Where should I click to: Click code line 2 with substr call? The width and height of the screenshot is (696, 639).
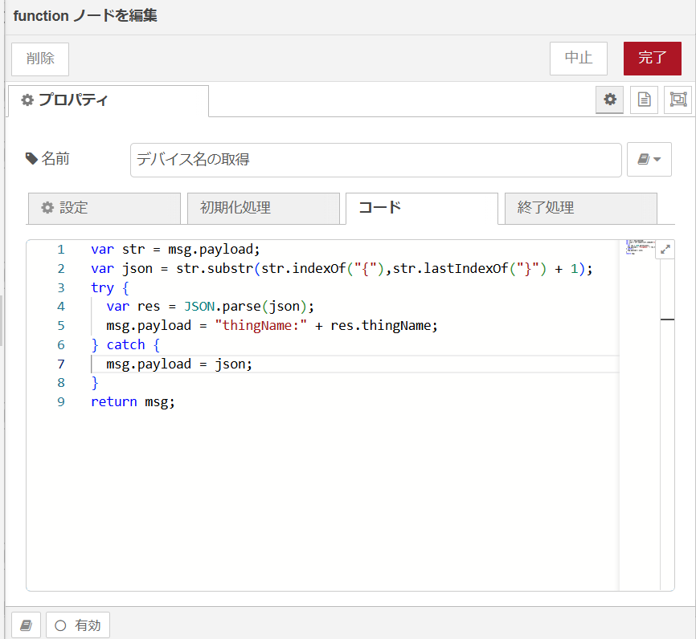click(342, 269)
